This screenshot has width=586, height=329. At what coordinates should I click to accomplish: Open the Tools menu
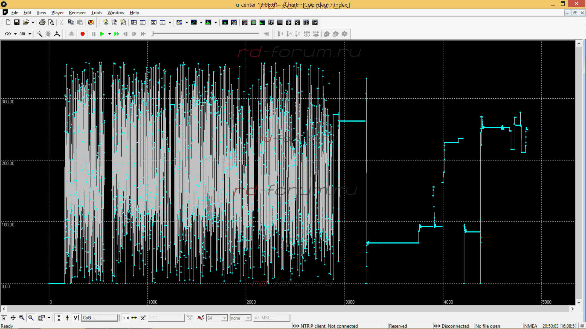coord(96,12)
